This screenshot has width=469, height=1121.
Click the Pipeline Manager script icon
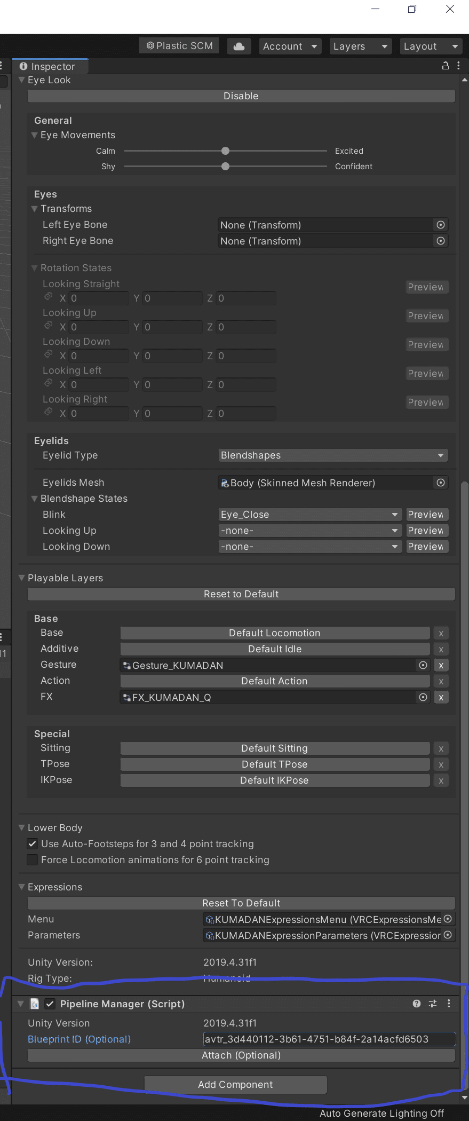pyautogui.click(x=35, y=1004)
